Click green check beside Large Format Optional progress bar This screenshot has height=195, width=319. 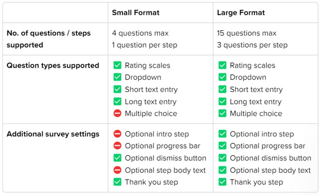click(223, 146)
